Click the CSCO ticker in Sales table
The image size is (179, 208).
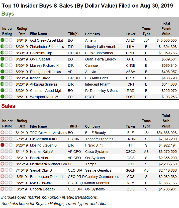(131, 152)
